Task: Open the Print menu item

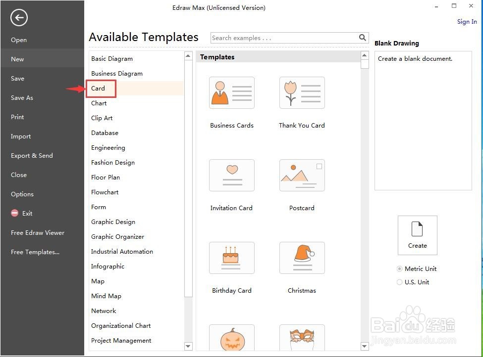Action: [17, 117]
